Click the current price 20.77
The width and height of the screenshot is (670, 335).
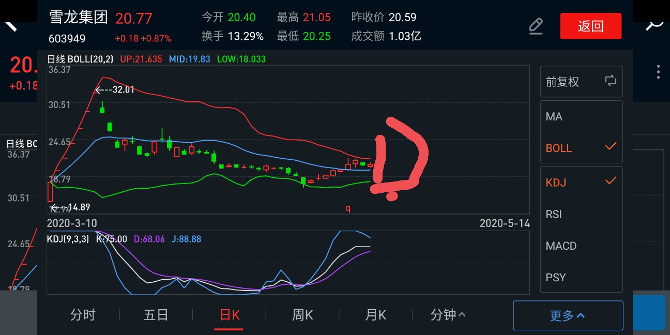(x=134, y=19)
